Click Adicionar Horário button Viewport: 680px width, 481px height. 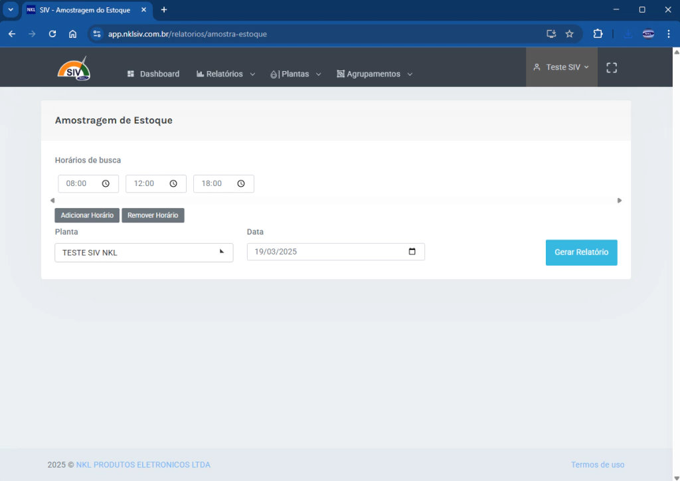pos(87,215)
